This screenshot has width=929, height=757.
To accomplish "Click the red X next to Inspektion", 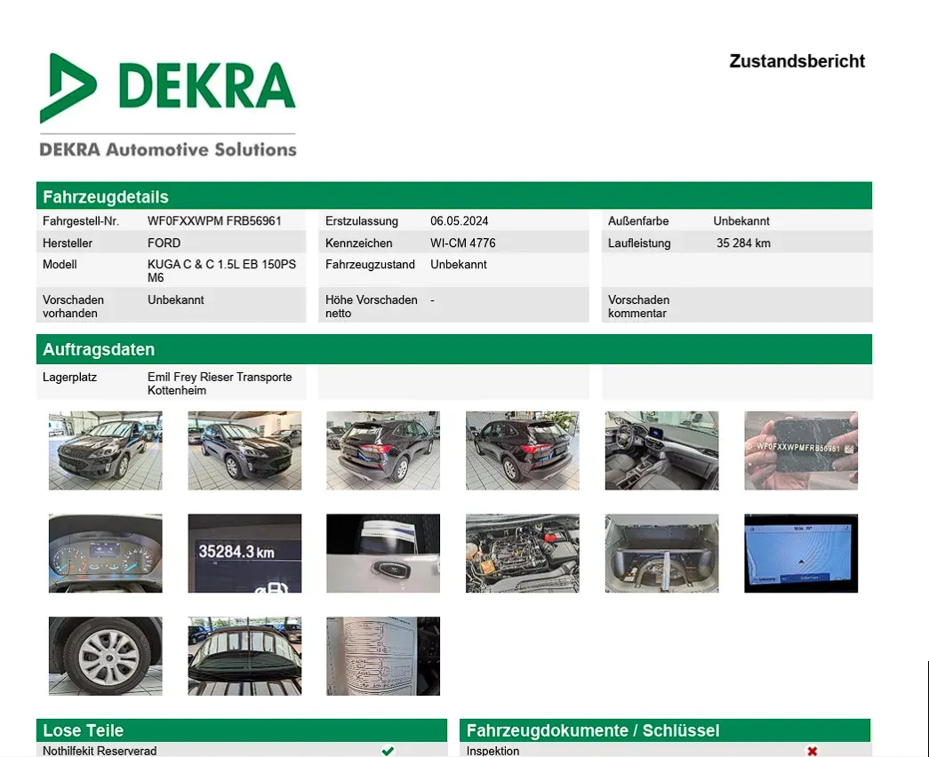I will click(x=813, y=751).
